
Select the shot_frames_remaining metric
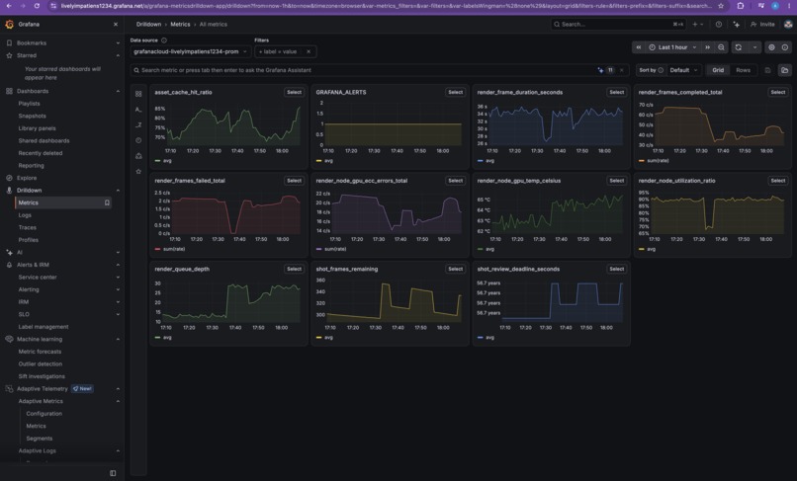point(455,269)
